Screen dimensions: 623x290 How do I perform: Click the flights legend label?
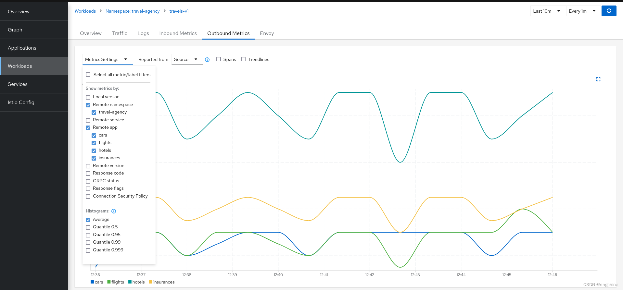tap(118, 282)
